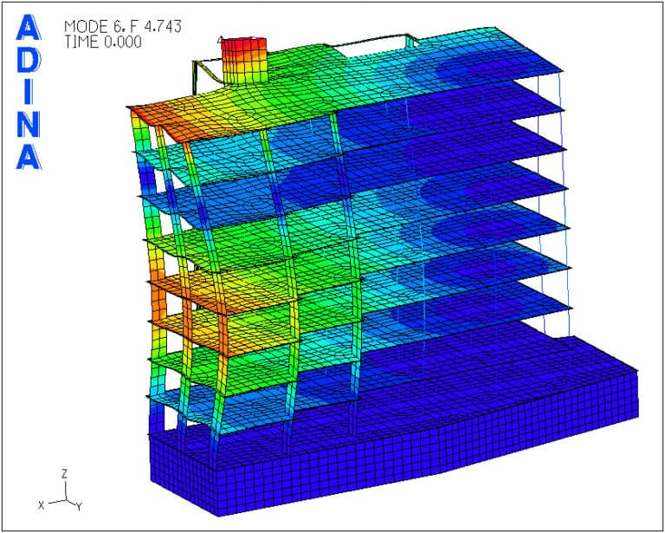
Task: Select the railing at roof's back right edge
Action: 405,40
